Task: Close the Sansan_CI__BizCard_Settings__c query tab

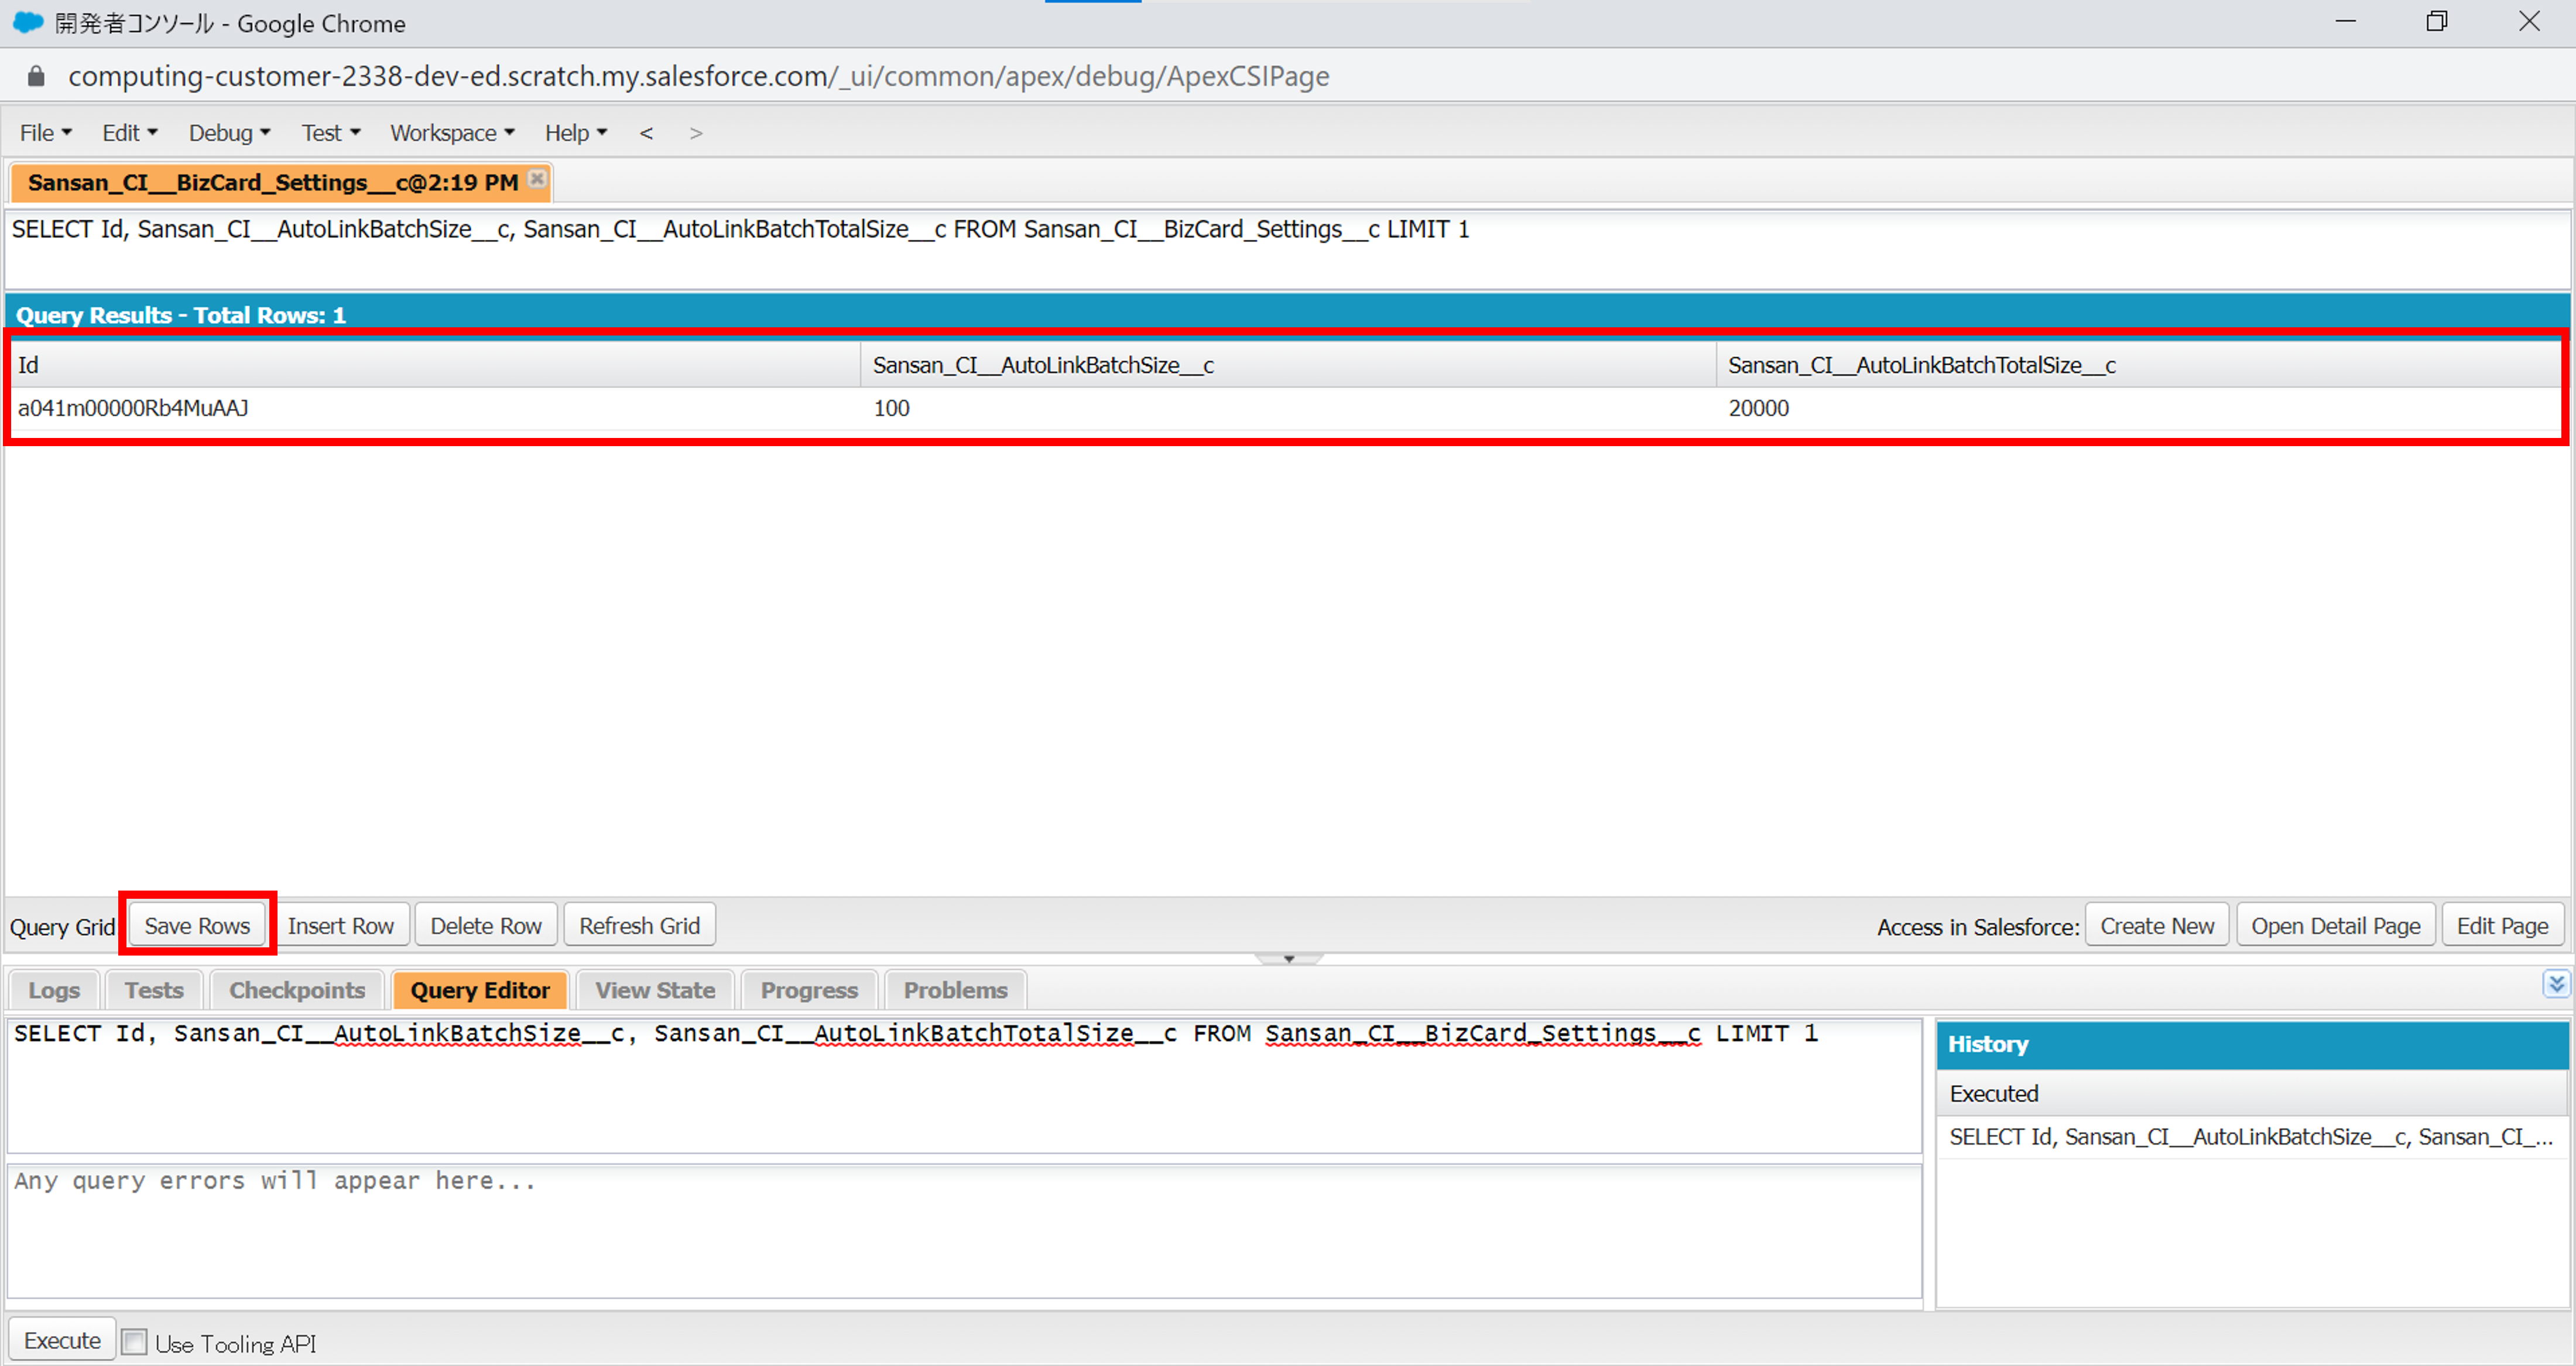Action: coord(537,179)
